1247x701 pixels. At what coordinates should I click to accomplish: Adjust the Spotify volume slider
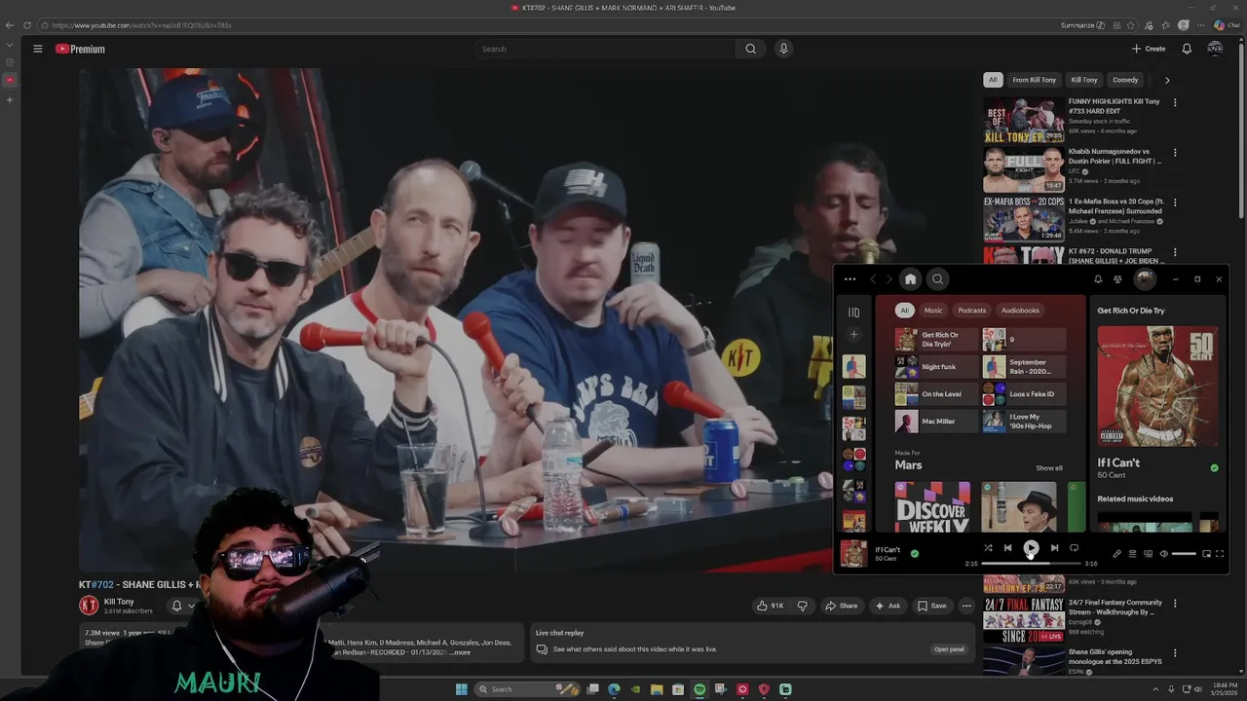pyautogui.click(x=1184, y=554)
